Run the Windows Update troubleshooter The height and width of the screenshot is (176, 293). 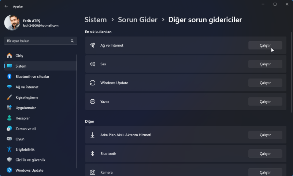tap(265, 83)
